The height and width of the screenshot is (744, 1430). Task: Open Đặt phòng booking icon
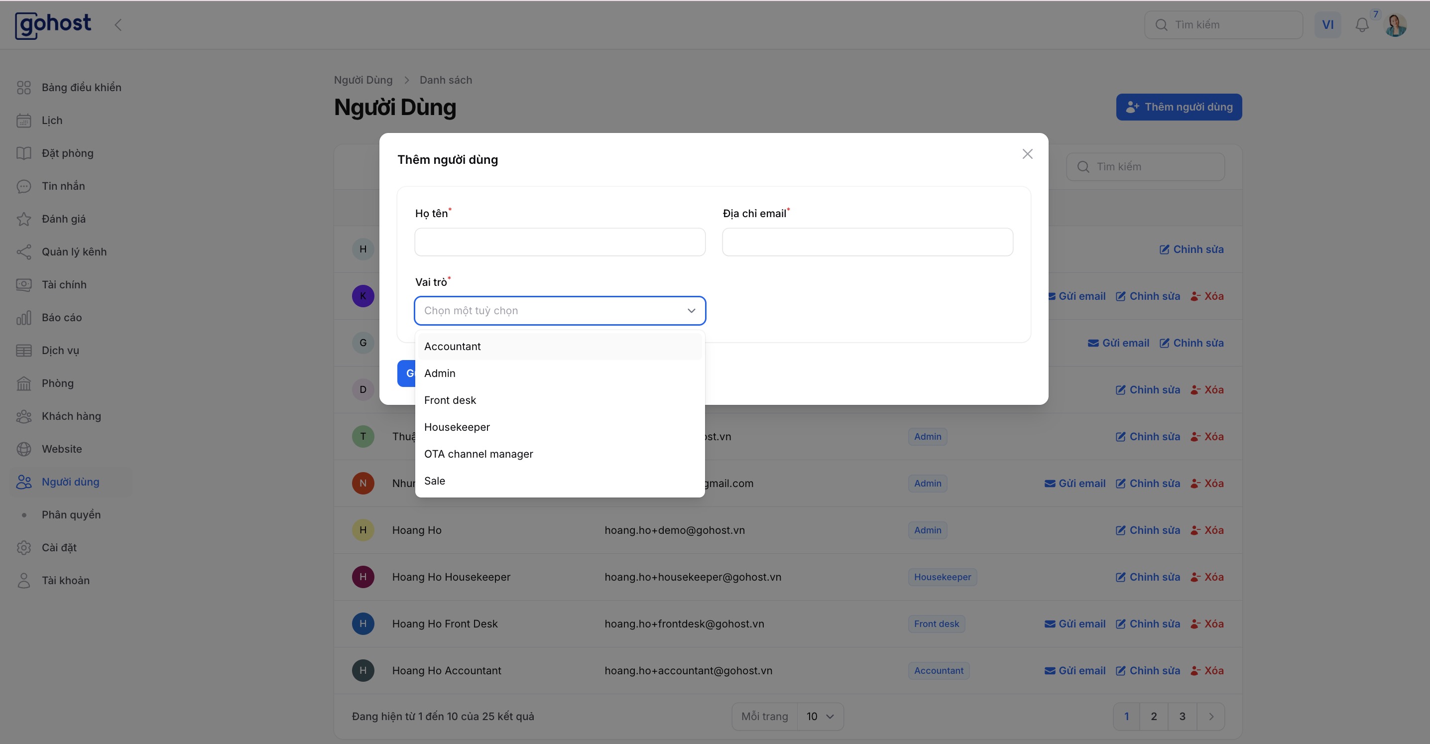click(24, 153)
